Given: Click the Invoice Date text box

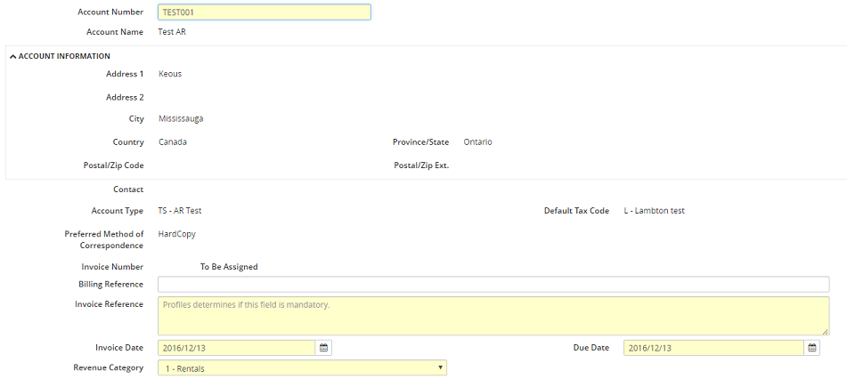Looking at the screenshot, I should pyautogui.click(x=236, y=348).
